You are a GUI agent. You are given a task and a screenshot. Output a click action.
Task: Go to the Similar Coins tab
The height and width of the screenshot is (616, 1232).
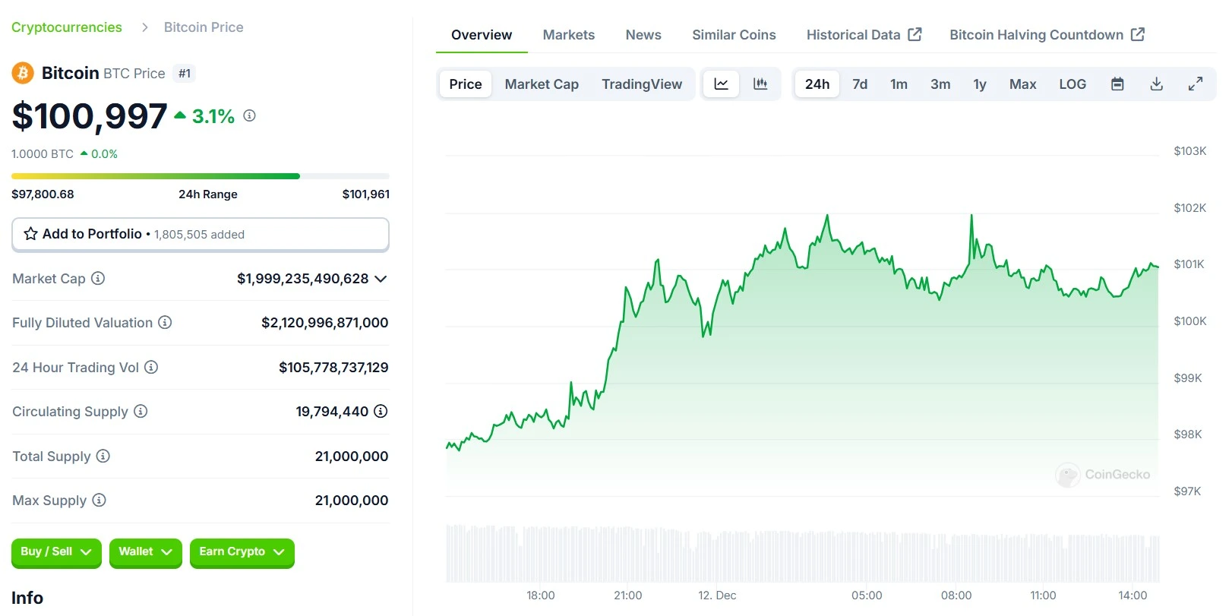point(734,35)
